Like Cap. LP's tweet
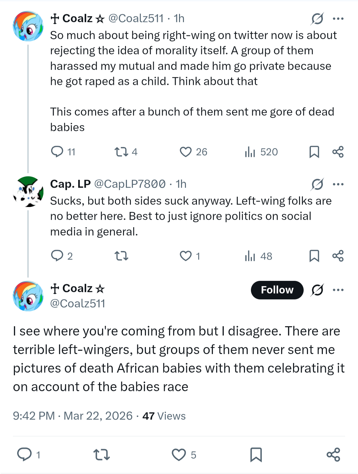Image resolution: width=358 pixels, height=474 pixels. click(186, 256)
